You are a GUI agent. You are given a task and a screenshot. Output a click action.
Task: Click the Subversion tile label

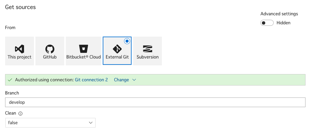pyautogui.click(x=147, y=57)
